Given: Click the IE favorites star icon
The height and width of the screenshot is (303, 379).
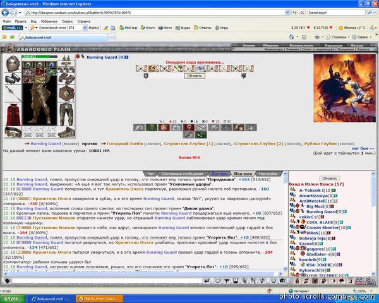Looking at the screenshot, I should (4, 37).
